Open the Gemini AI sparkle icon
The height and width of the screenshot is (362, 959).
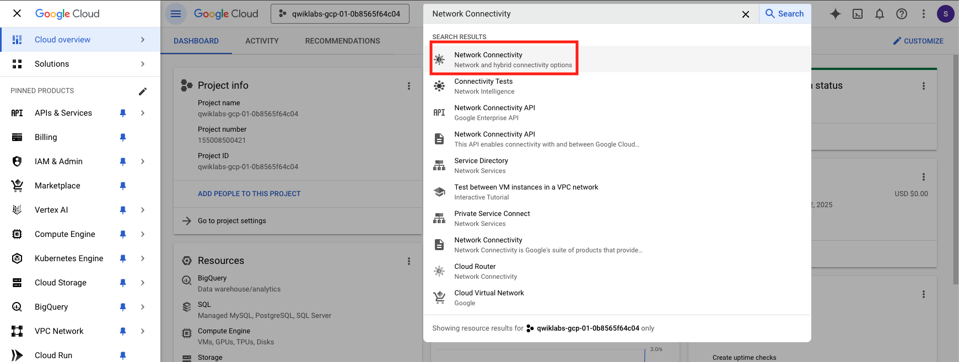836,14
